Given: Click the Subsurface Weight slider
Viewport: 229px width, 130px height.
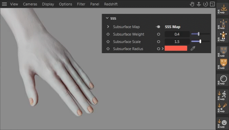Looking at the screenshot, I should [201, 34].
